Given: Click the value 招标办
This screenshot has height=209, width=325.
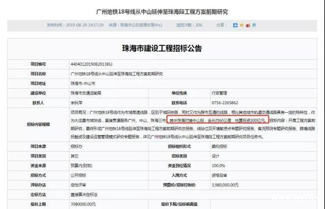Looking at the screenshot, I should (77, 146).
